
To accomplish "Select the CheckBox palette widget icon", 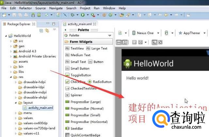I will coord(68,82).
